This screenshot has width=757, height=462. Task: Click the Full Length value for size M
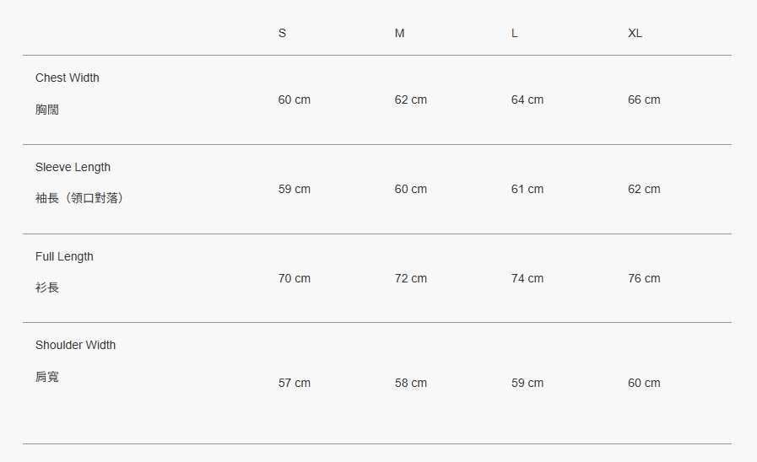(411, 278)
